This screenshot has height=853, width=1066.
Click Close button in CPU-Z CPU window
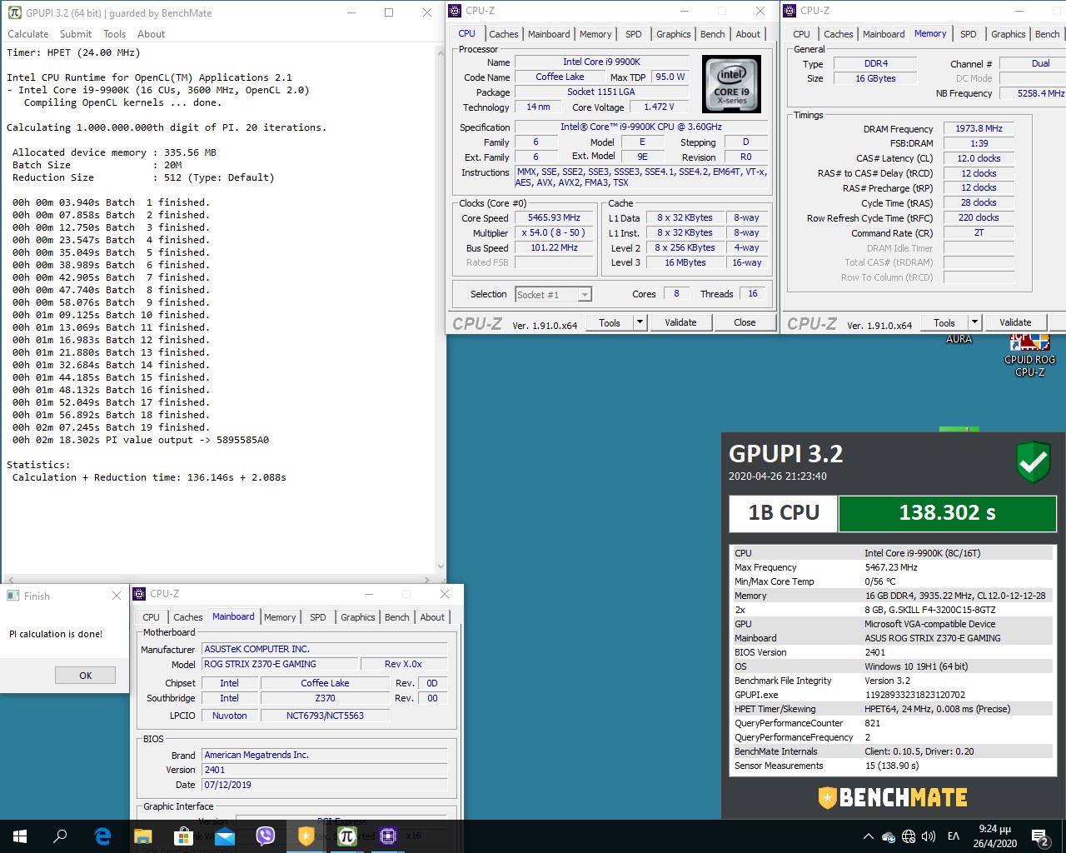[745, 322]
